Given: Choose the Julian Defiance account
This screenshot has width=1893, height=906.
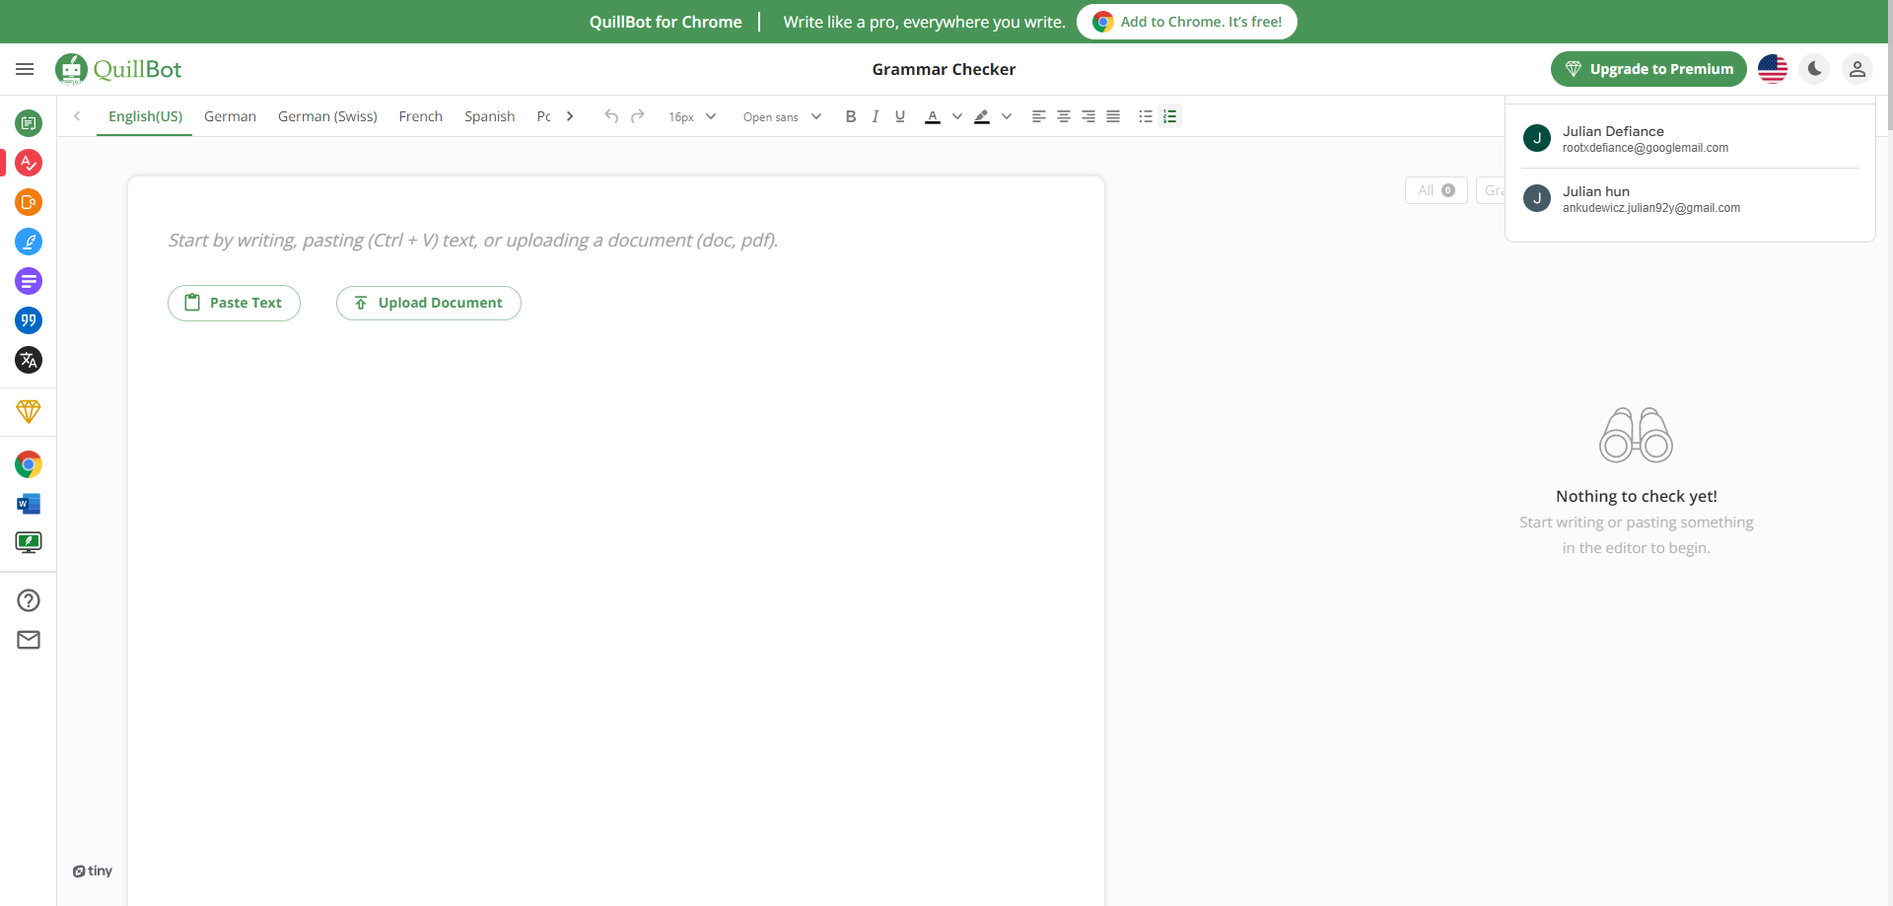Looking at the screenshot, I should [1690, 139].
